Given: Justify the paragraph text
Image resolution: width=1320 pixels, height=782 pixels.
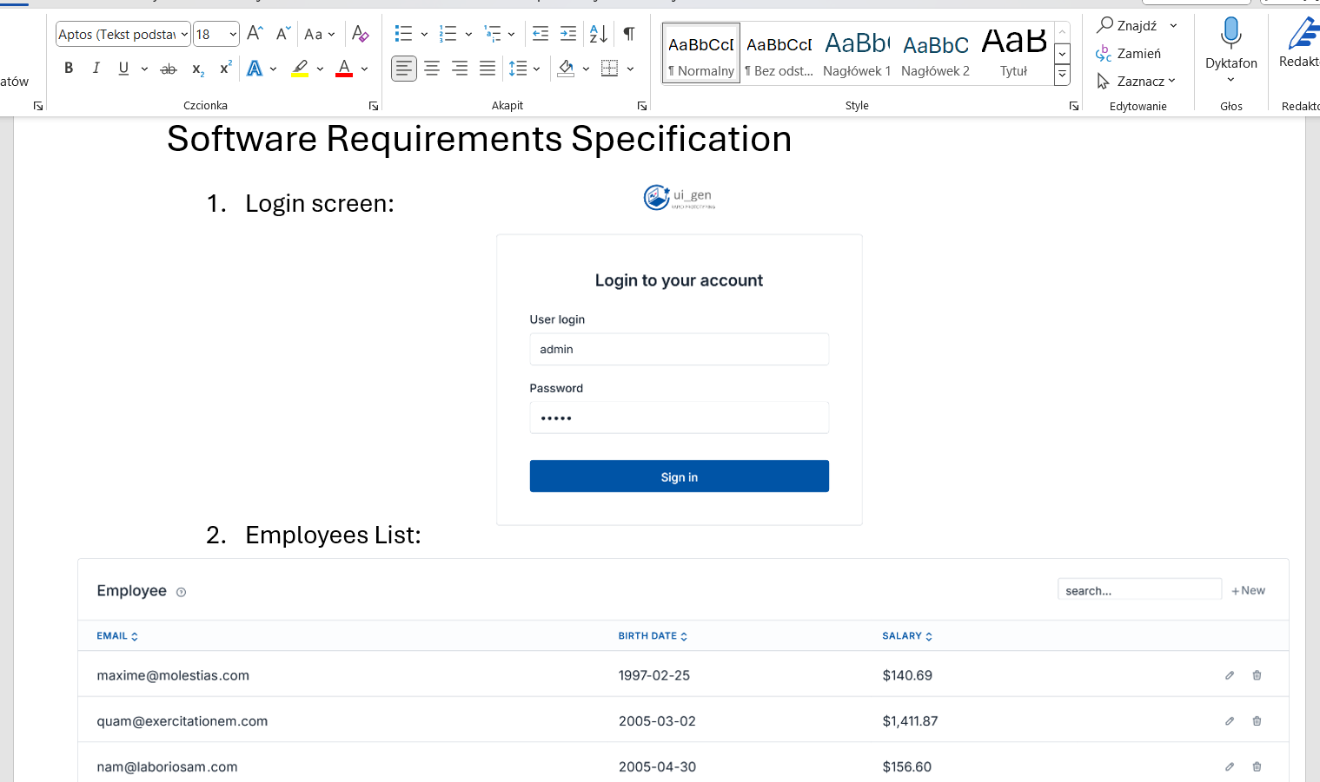Looking at the screenshot, I should [x=488, y=68].
